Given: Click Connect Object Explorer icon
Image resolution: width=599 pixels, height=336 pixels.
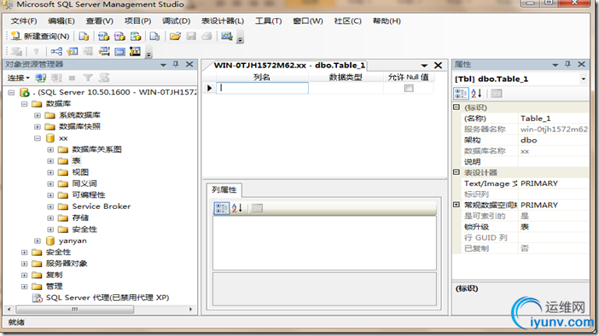Looking at the screenshot, I should tap(41, 78).
